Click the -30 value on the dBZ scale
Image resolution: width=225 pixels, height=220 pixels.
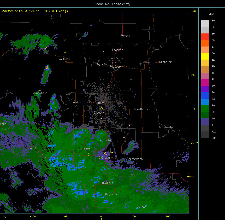coord(214,138)
